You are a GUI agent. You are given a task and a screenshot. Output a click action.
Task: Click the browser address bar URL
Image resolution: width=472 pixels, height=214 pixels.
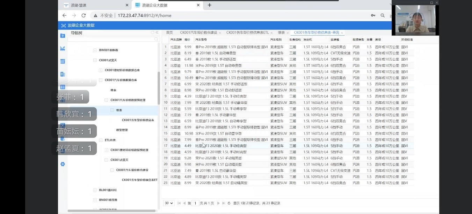point(144,15)
